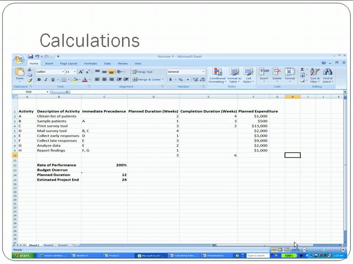Click the Increase Decimal icon
353x264 pixels.
(195, 80)
